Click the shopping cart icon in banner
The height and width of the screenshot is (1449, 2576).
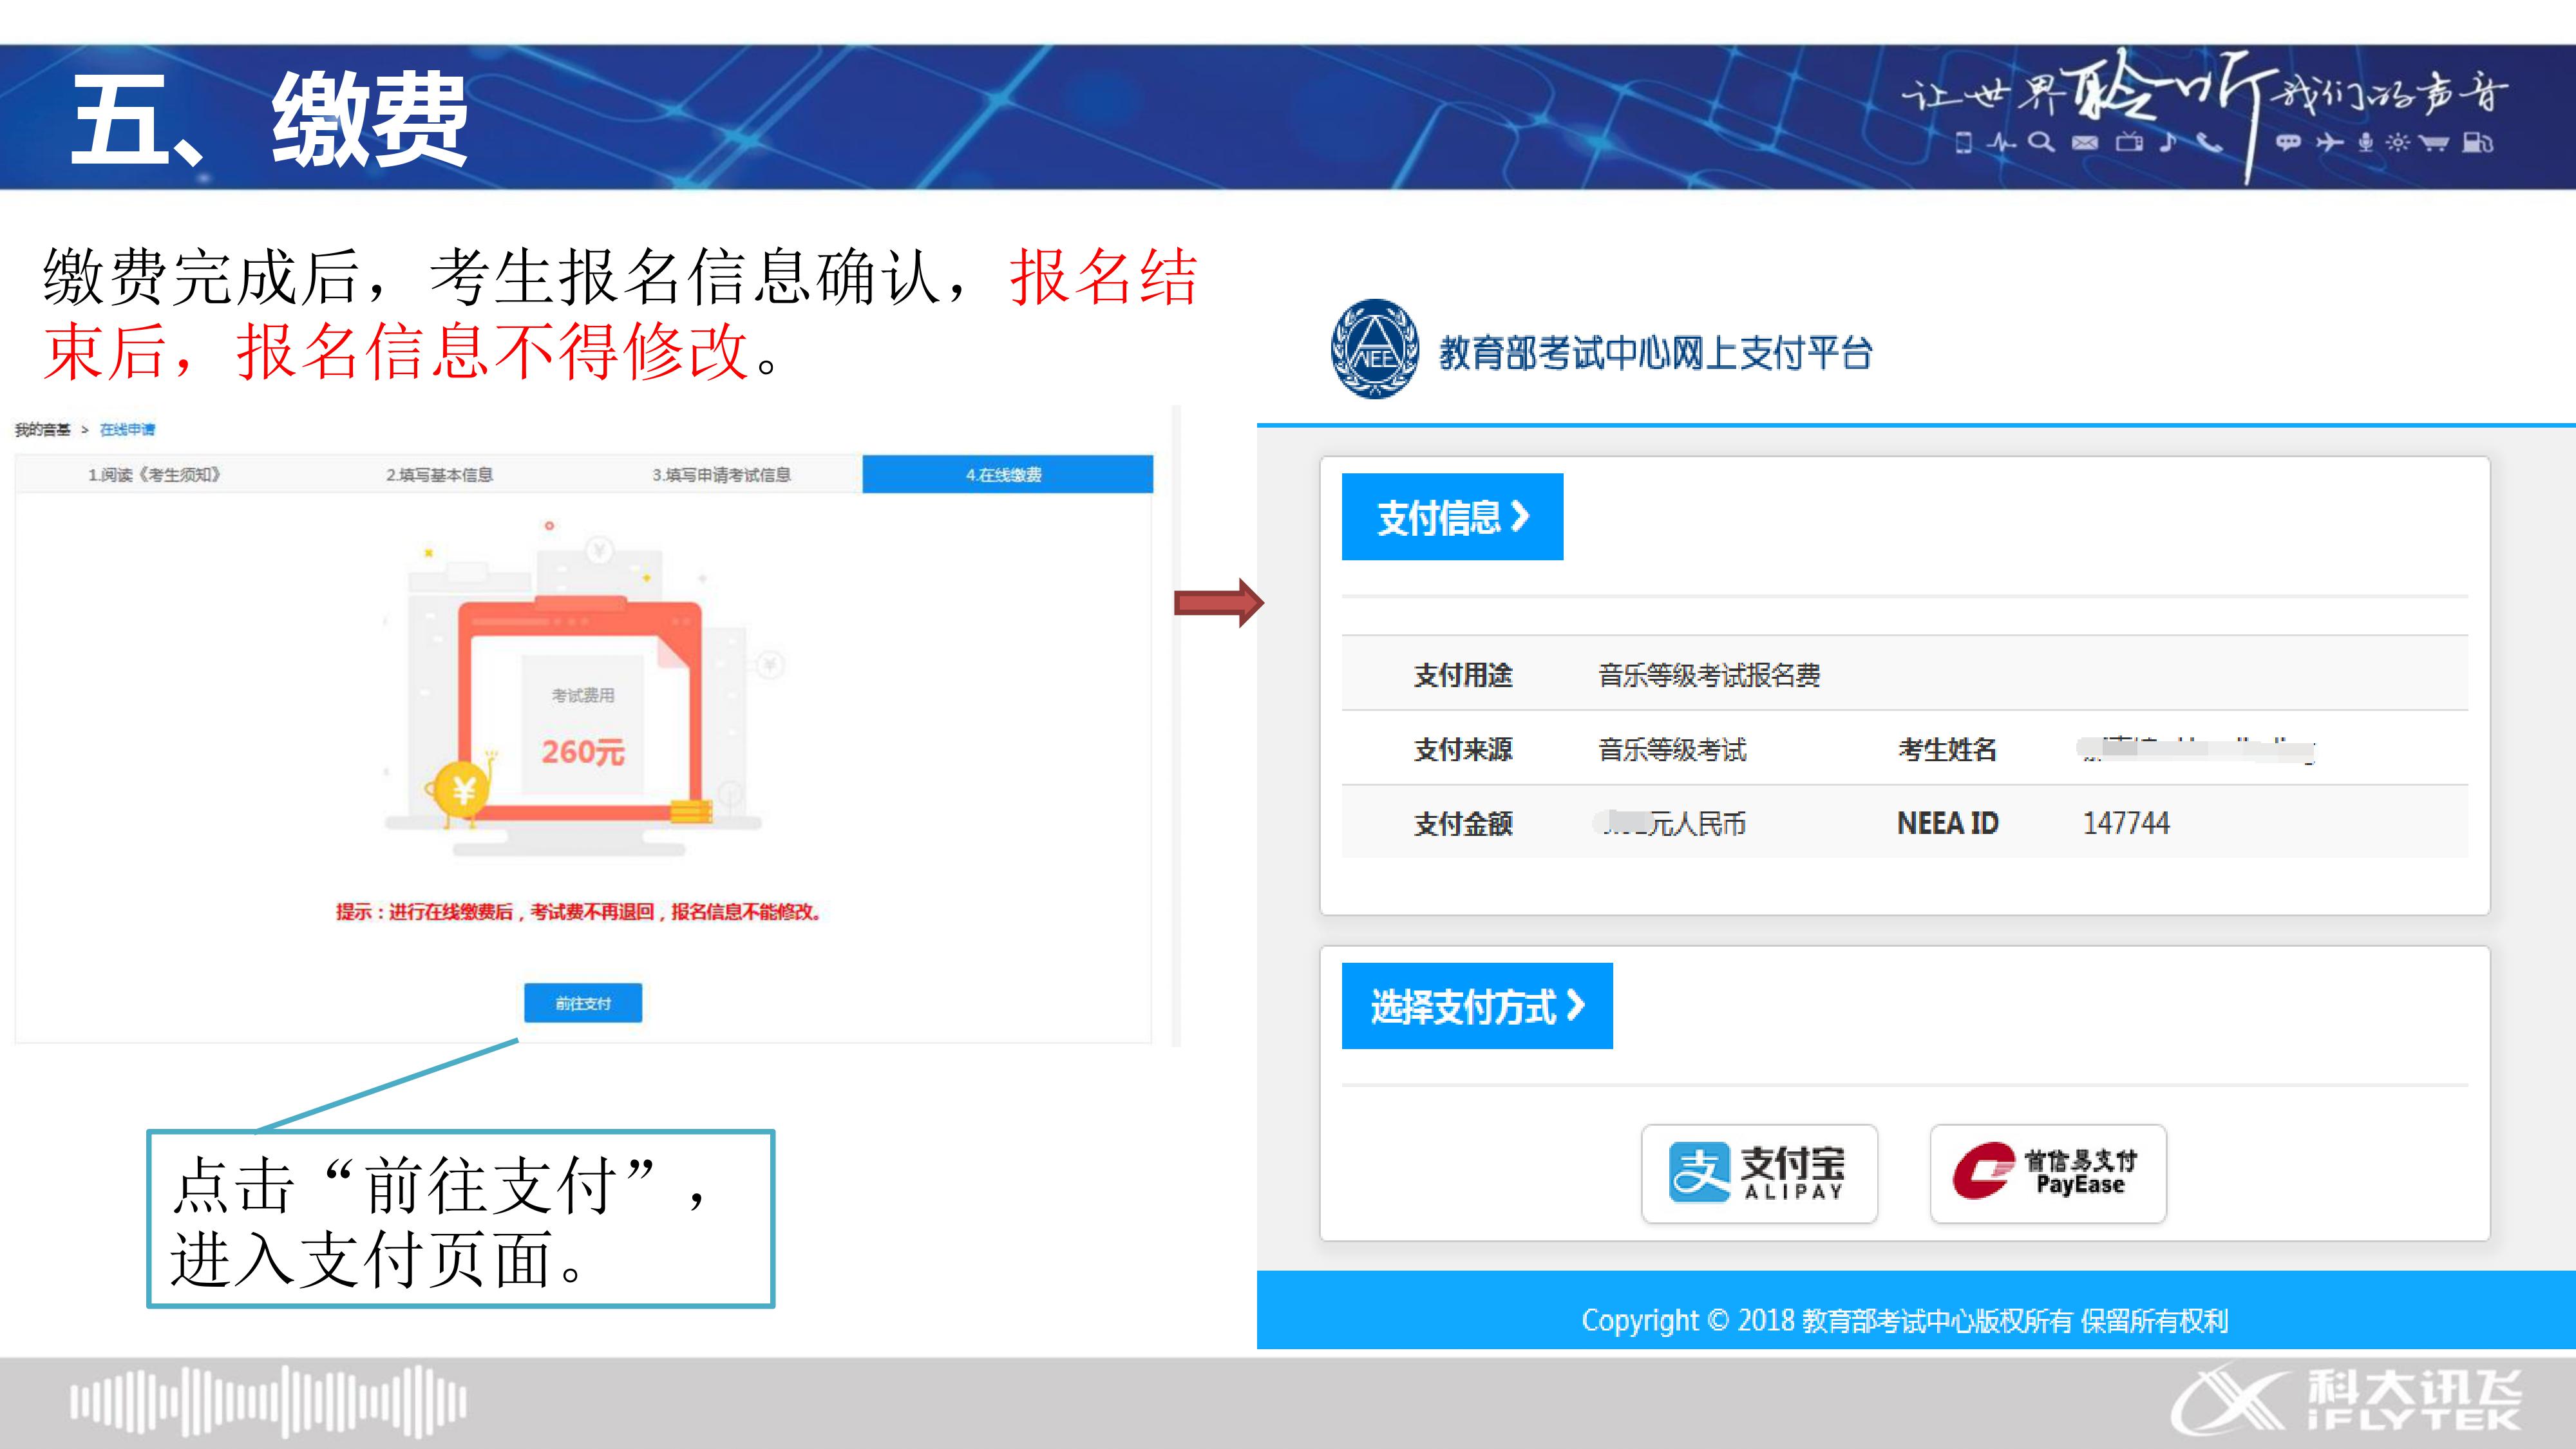pyautogui.click(x=2434, y=142)
